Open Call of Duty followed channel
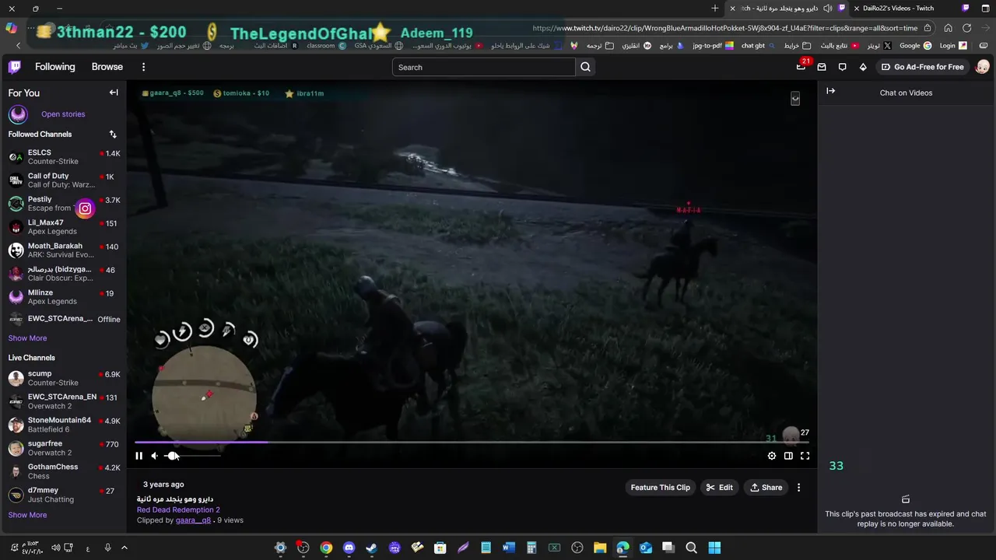This screenshot has height=560, width=996. click(64, 180)
